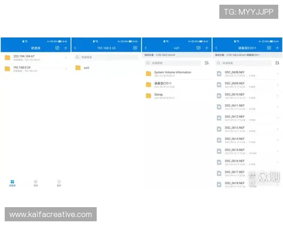The width and height of the screenshot is (283, 226).
Task: Select the DSC_0610.NEF row circle
Action: click(278, 96)
